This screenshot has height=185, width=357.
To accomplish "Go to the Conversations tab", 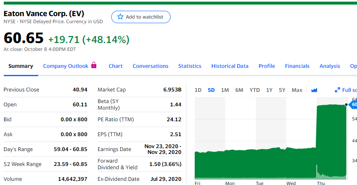I will click(x=150, y=66).
